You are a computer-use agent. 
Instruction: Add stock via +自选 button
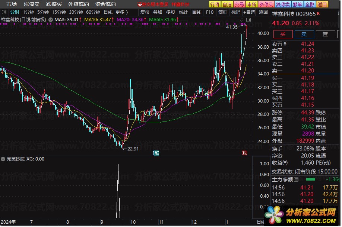tap(249, 12)
